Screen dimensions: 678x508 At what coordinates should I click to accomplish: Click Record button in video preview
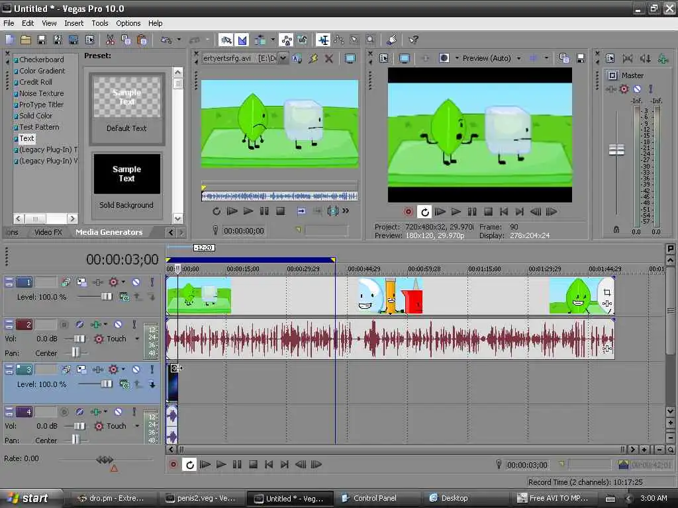(408, 212)
